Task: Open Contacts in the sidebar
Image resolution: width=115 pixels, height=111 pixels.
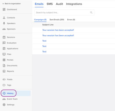Action: 11,18
